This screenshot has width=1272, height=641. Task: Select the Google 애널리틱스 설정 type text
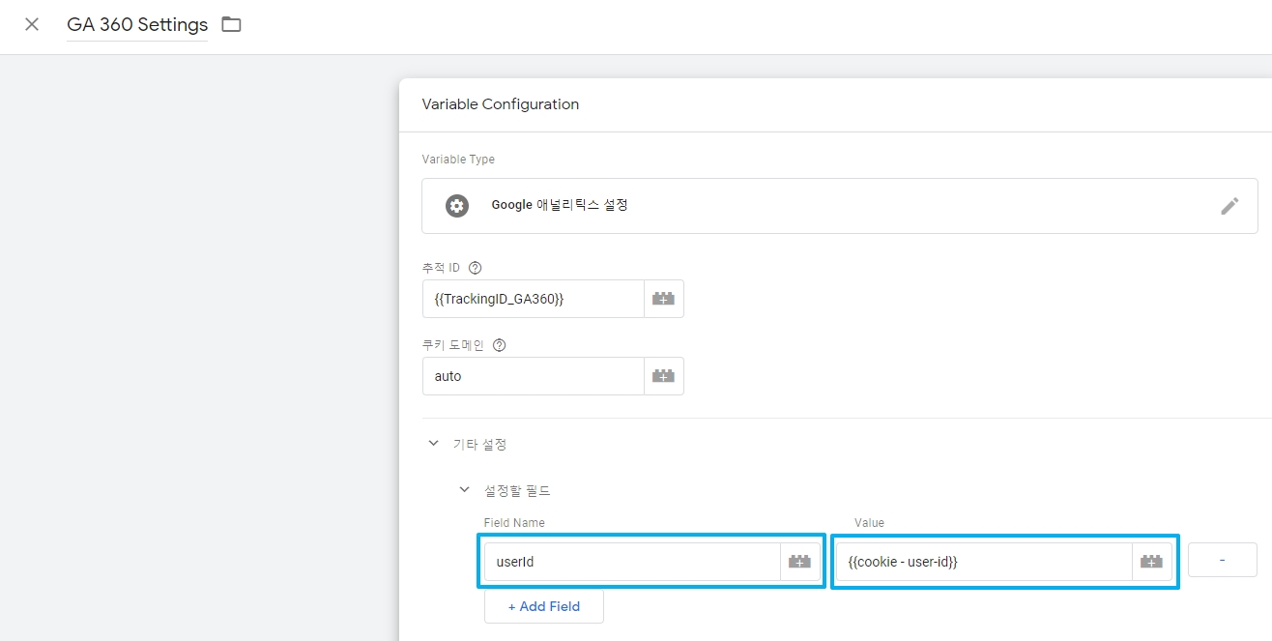coord(560,205)
